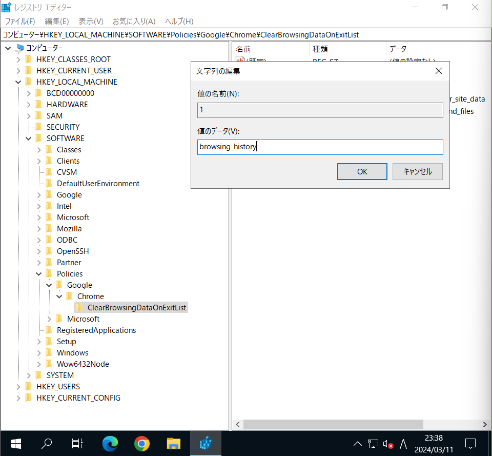Open Windows Start menu

click(16, 444)
